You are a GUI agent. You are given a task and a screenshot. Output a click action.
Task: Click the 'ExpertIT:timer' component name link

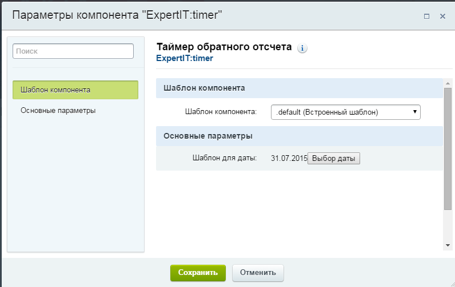point(184,58)
